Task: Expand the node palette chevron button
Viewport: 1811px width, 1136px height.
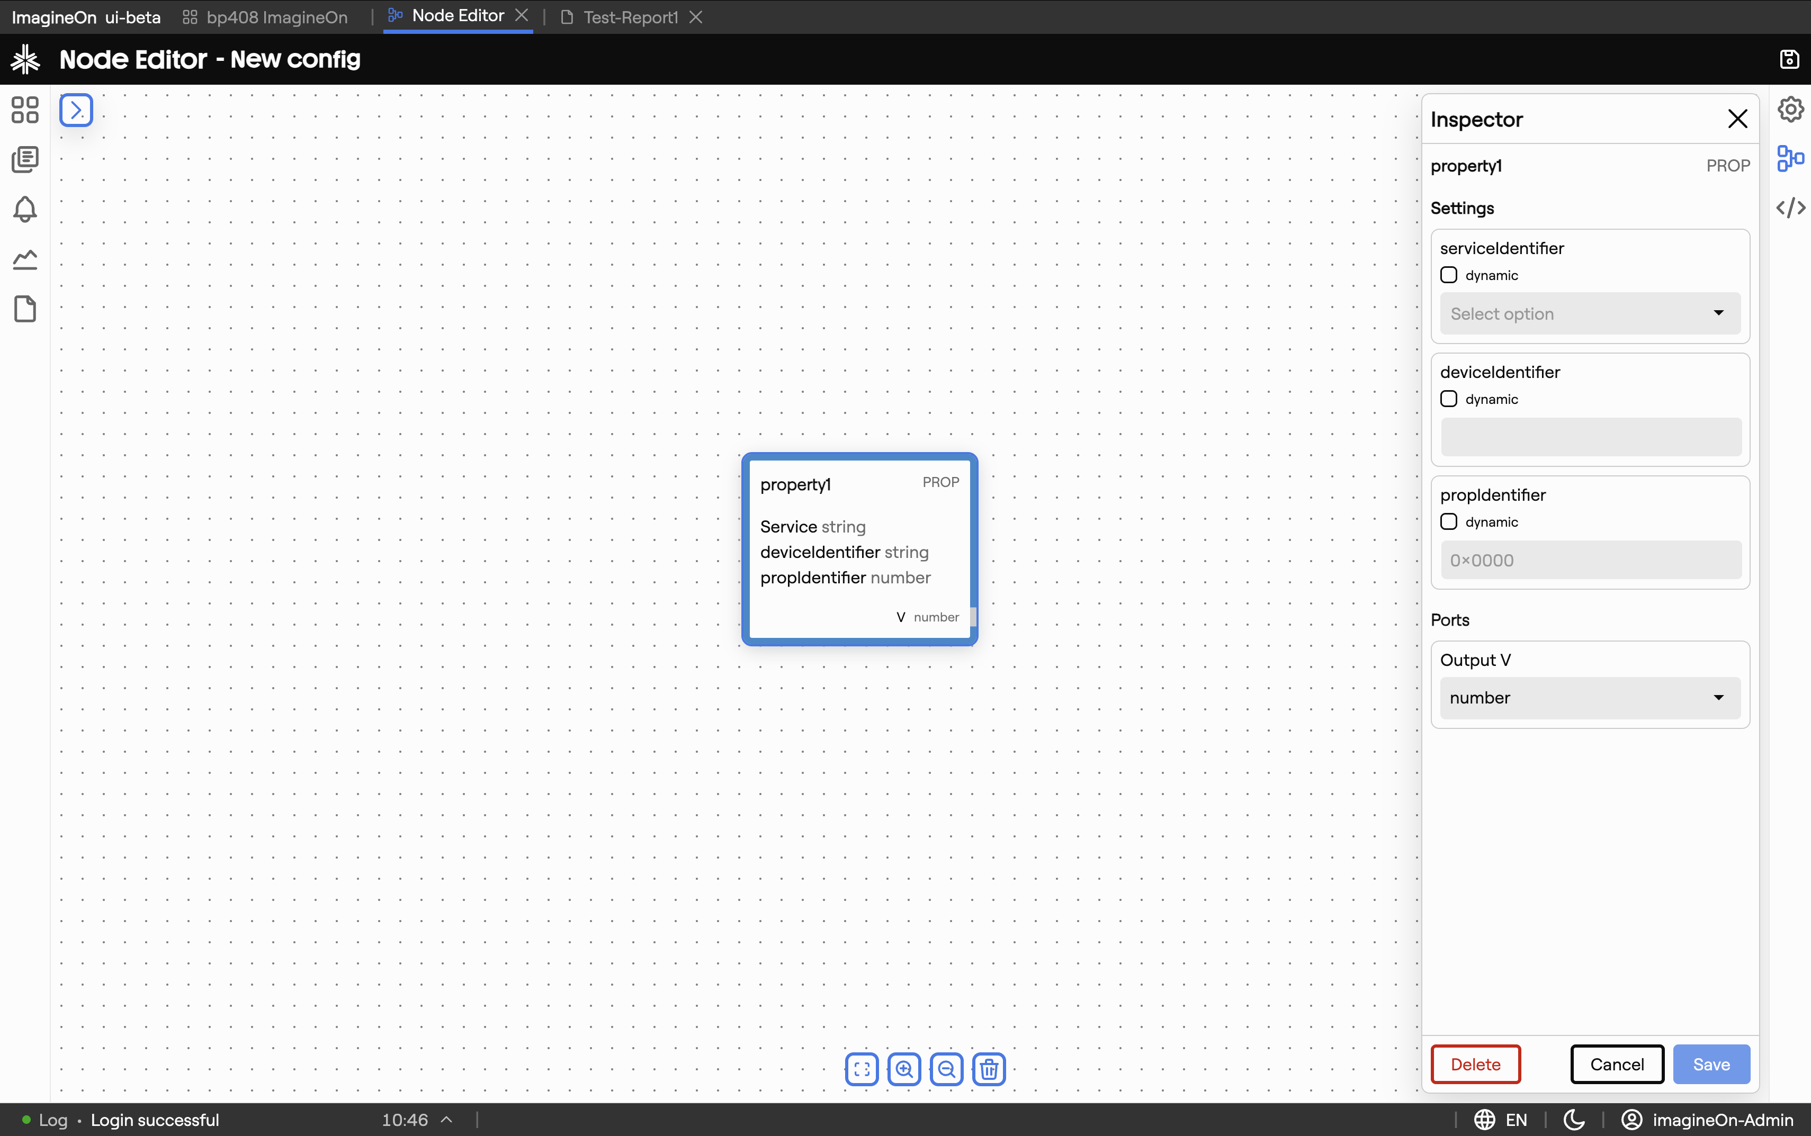Action: [x=76, y=111]
